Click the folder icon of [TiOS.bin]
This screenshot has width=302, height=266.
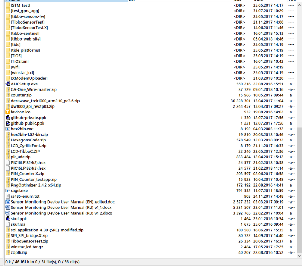coord(8,61)
